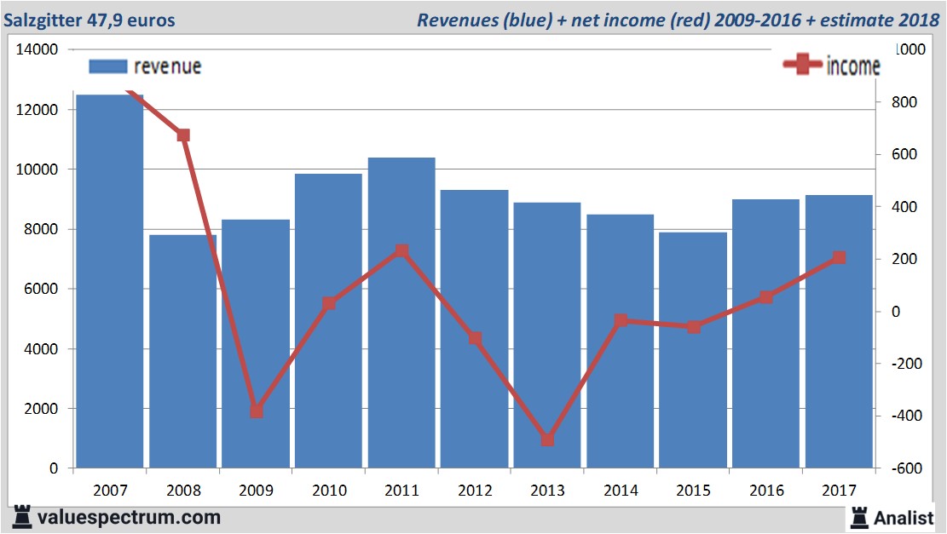Screen dimensions: 947x534
Task: Click the red income legend marker
Action: [802, 64]
